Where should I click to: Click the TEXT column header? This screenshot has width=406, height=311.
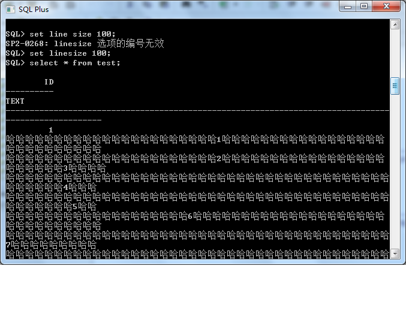point(15,101)
